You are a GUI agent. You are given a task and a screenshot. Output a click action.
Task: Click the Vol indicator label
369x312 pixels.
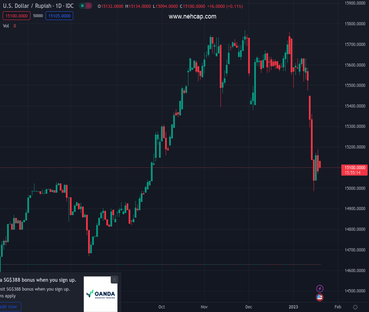(6, 26)
